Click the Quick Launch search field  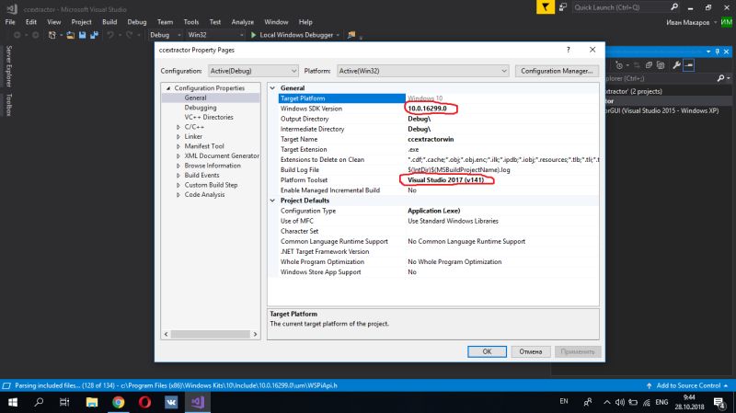(620, 7)
